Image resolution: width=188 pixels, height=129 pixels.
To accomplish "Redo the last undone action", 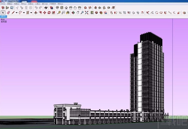I will [40, 8].
